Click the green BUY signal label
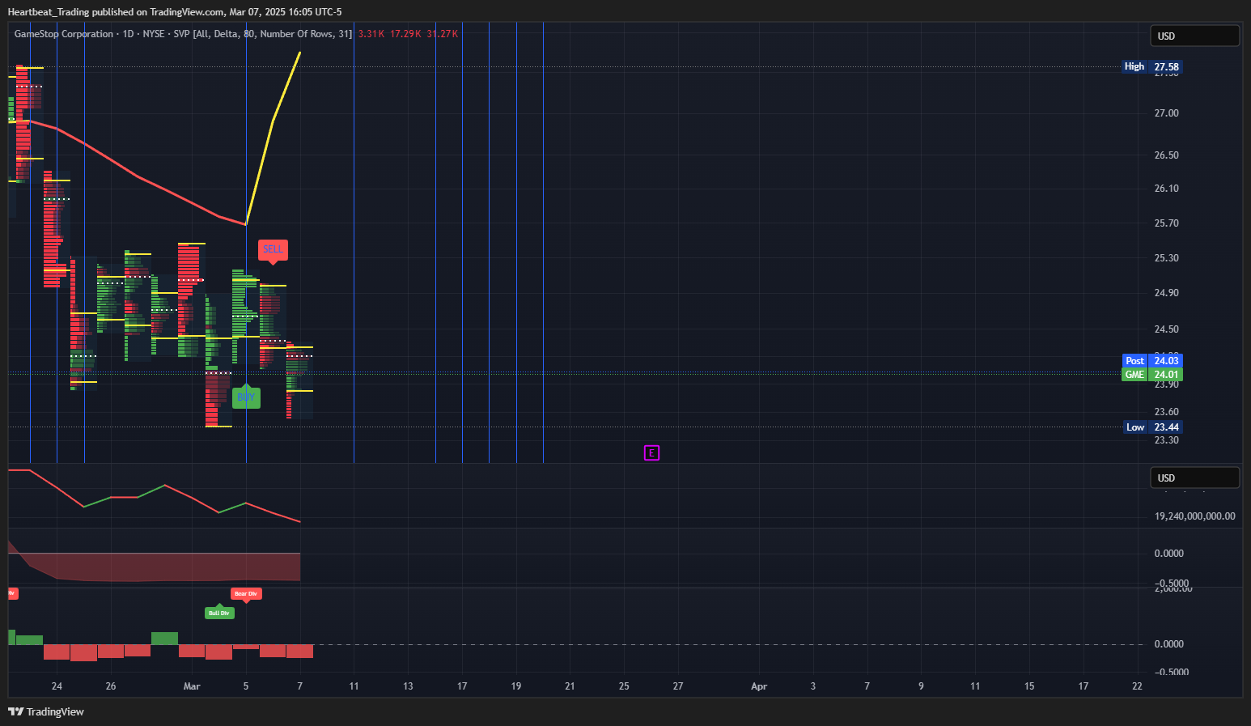This screenshot has width=1251, height=726. click(246, 397)
